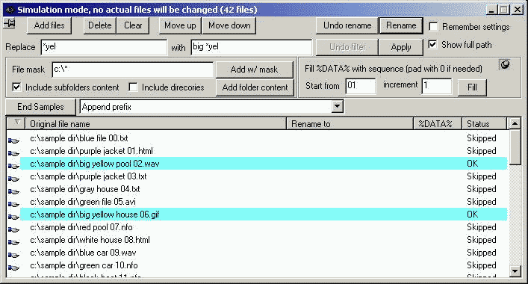This screenshot has width=528, height=284.
Task: Click the round icon in the sequence panel
Action: tap(505, 64)
